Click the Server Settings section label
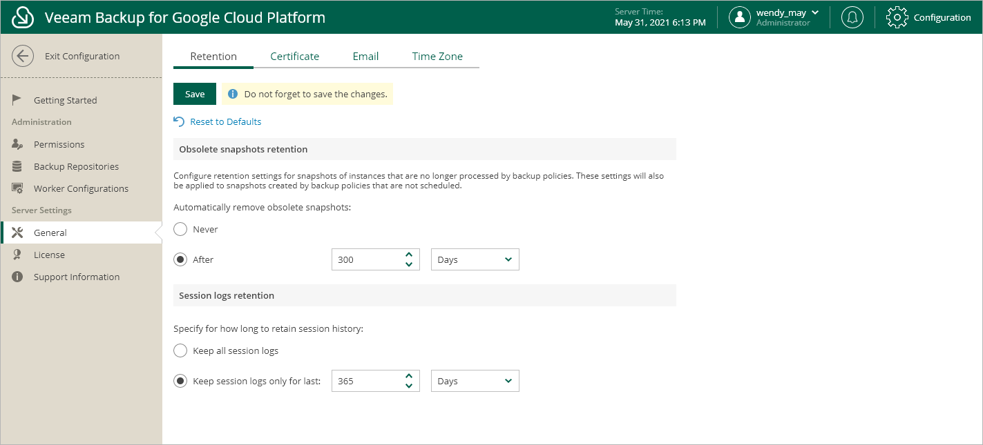 click(x=41, y=210)
